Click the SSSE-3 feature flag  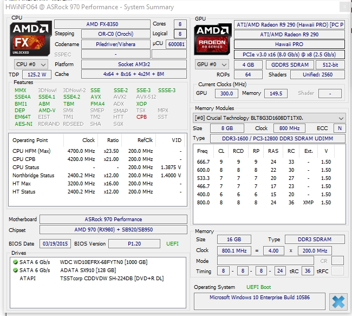(x=167, y=91)
